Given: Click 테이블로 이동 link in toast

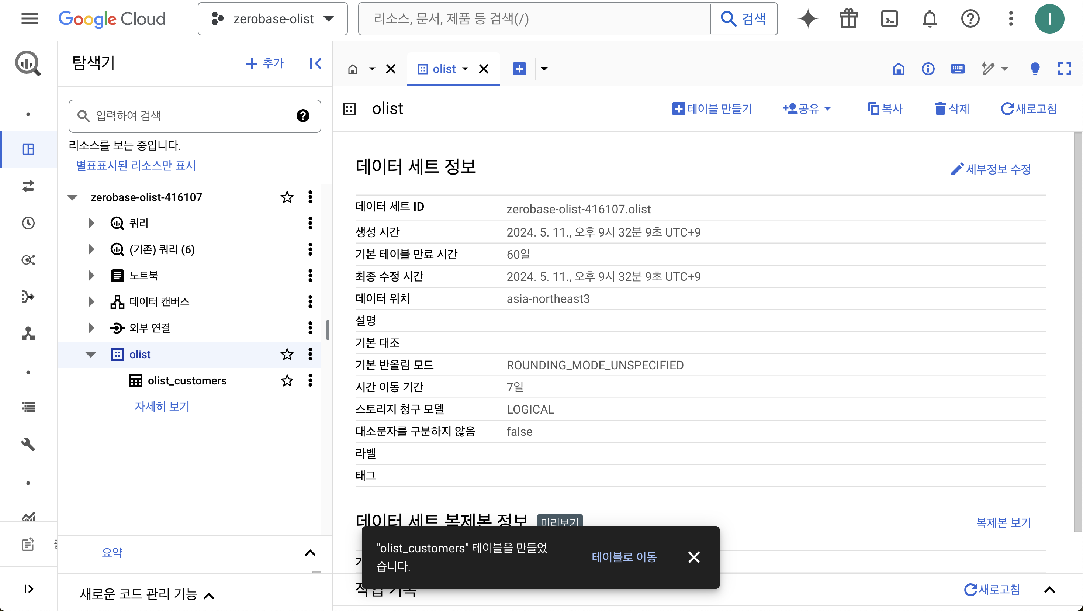Looking at the screenshot, I should tap(624, 557).
